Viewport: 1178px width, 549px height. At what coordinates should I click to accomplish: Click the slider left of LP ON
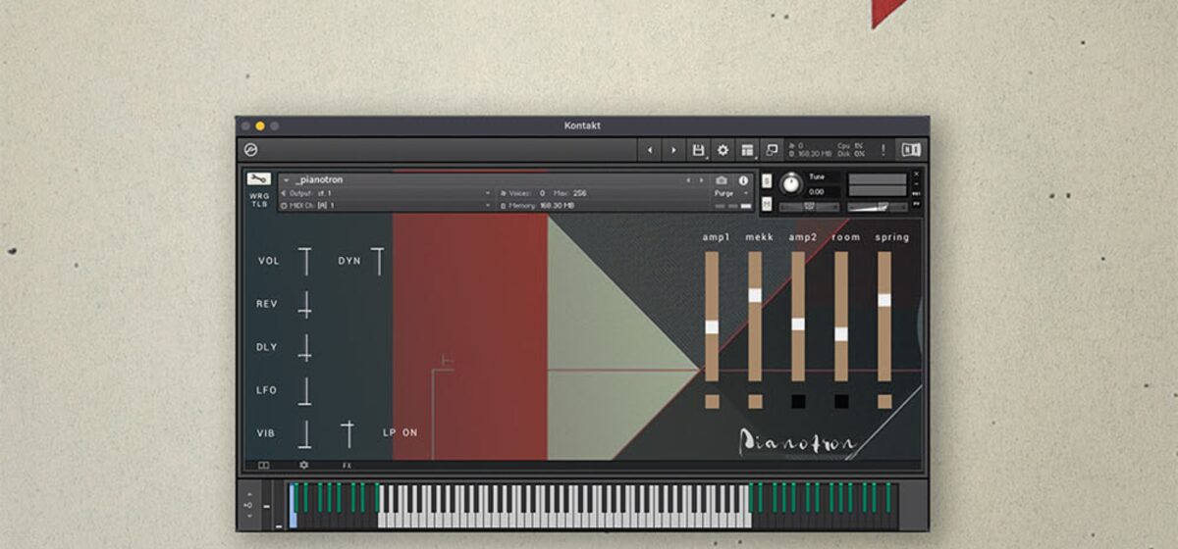click(x=347, y=433)
